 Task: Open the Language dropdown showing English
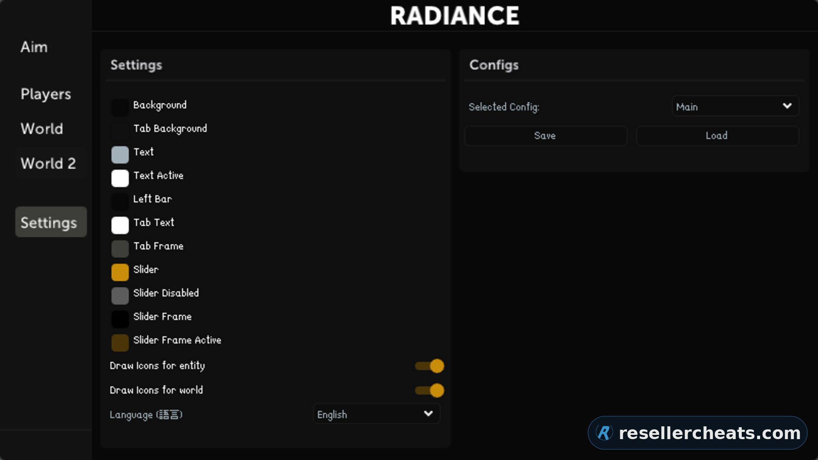376,414
